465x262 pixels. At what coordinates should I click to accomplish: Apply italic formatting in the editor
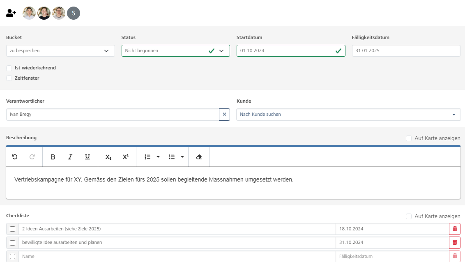[70, 157]
